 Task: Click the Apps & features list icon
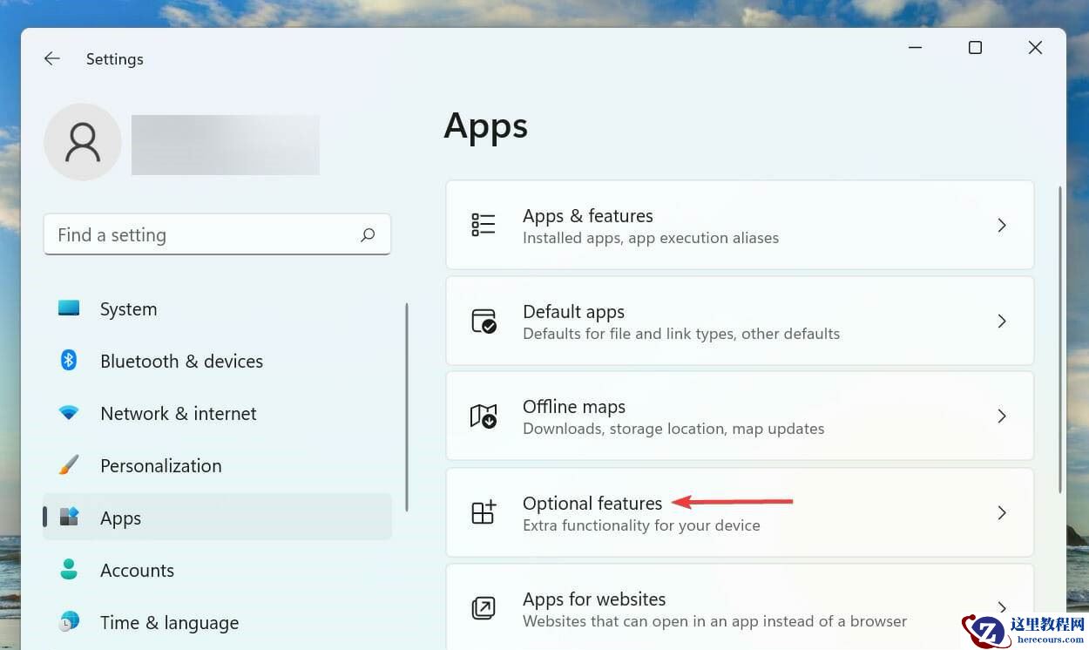484,225
